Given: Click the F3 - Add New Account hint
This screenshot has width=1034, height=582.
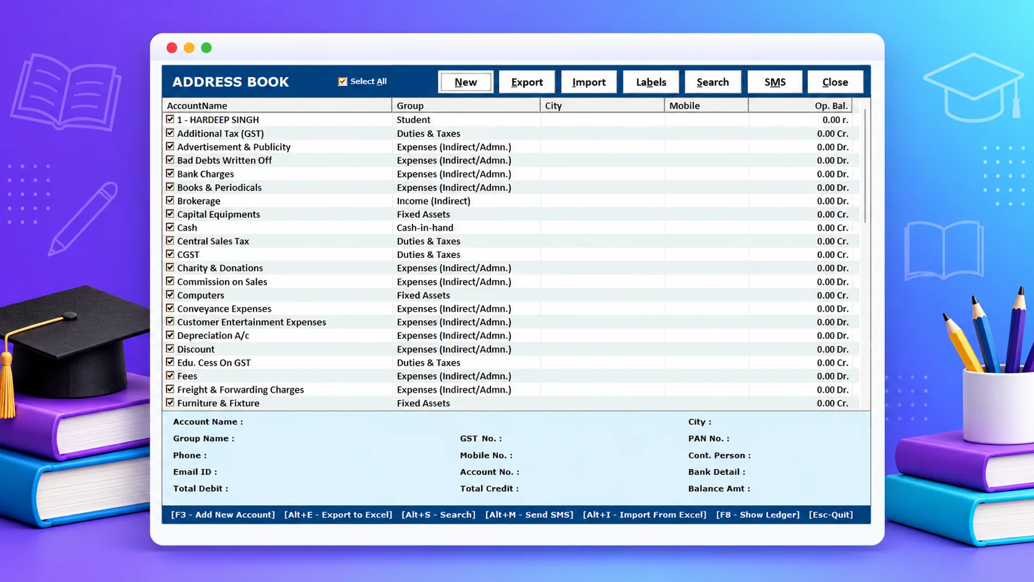Looking at the screenshot, I should [223, 515].
